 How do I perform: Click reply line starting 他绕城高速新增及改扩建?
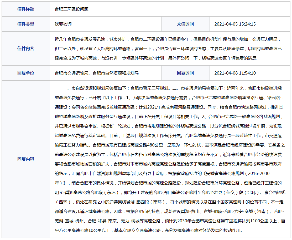point(169,117)
